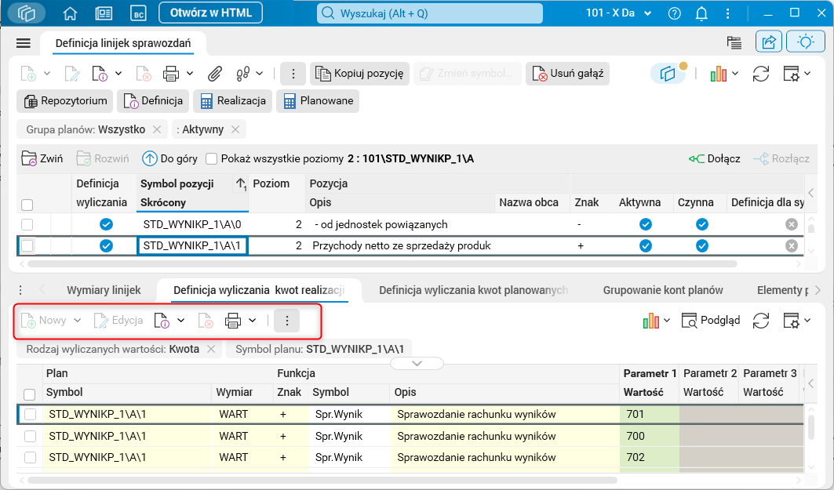Open Definicja wyliczania kwot realizacji tab
Image resolution: width=834 pixels, height=490 pixels.
point(259,290)
